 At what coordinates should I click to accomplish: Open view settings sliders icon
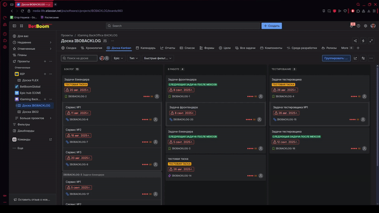point(363,58)
